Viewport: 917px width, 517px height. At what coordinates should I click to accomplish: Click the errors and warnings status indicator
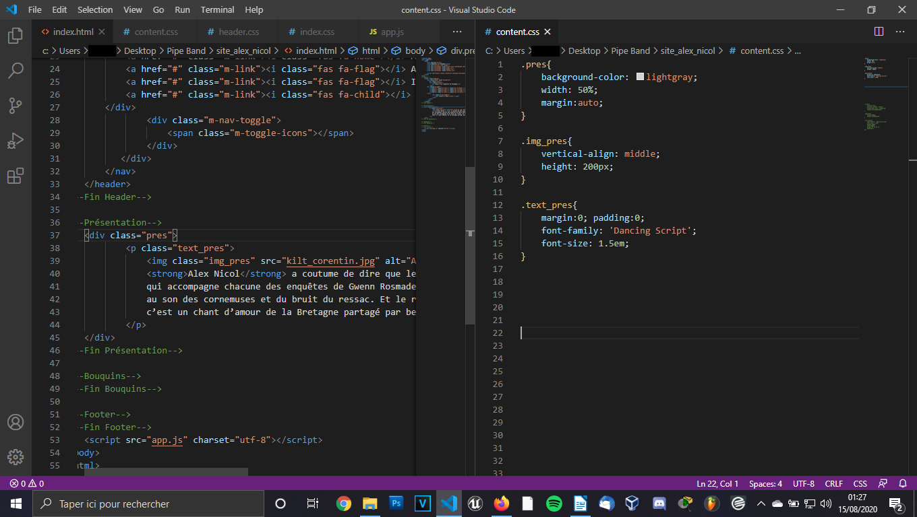pyautogui.click(x=27, y=483)
